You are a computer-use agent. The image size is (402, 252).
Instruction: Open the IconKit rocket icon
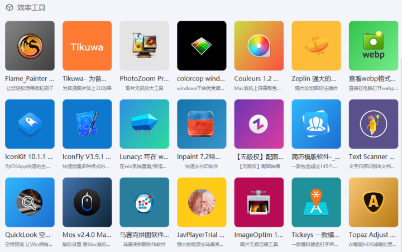tap(30, 124)
